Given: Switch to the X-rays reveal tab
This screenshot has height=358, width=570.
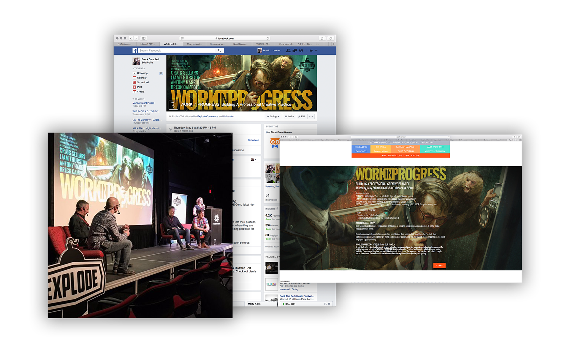Looking at the screenshot, I should point(194,44).
